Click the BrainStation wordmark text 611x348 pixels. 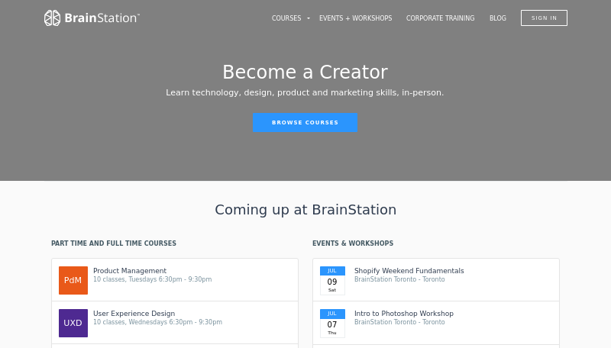(102, 18)
